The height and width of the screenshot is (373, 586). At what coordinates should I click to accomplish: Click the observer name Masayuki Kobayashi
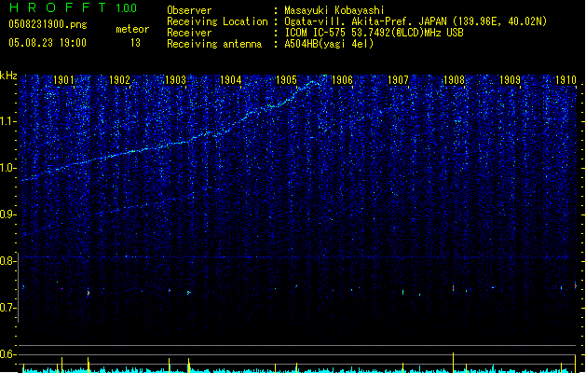[334, 10]
